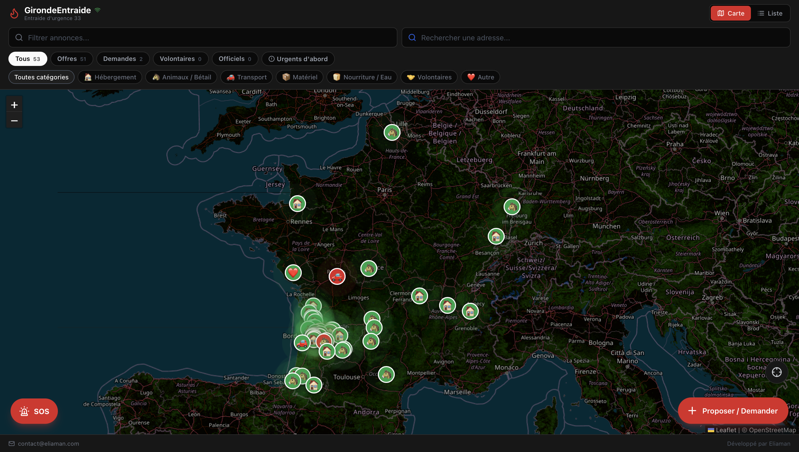Open the house marker near Basel
Screen dimensions: 799x452
(x=496, y=237)
